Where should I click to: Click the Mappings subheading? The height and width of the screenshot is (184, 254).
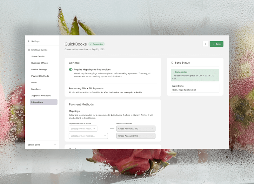pos(74,111)
